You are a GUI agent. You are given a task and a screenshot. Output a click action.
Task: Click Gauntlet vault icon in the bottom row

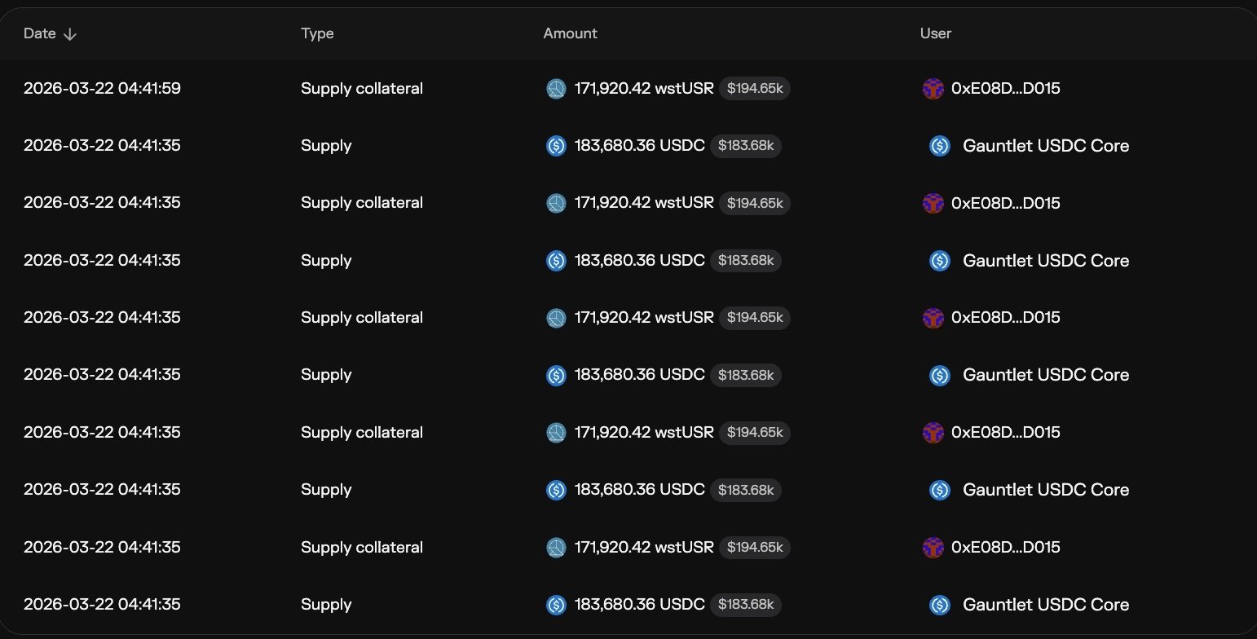click(940, 605)
